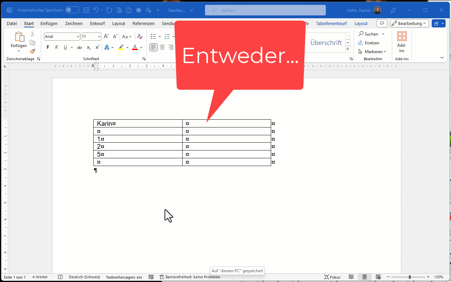Switch to the Einfügen ribbon tab
This screenshot has height=282, width=451.
pos(49,23)
